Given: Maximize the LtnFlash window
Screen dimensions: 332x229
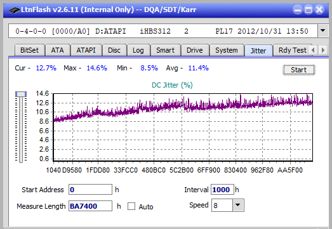Looking at the screenshot, I should pos(309,10).
